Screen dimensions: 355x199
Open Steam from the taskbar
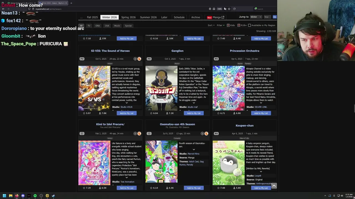53,196
